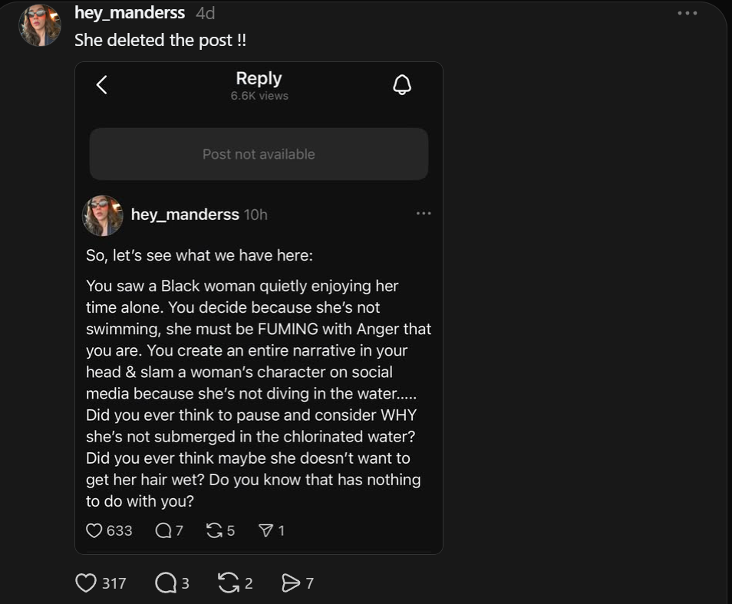Share the outer post via send icon

291,583
